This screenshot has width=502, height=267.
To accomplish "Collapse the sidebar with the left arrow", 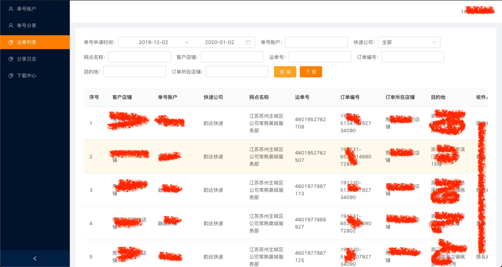I will point(35,258).
